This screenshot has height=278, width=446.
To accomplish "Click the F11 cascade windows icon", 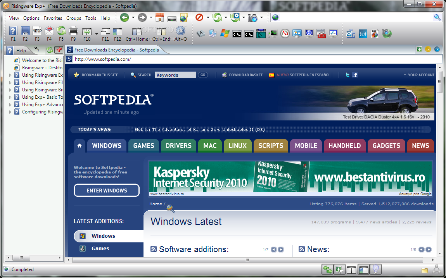I will click(x=105, y=31).
